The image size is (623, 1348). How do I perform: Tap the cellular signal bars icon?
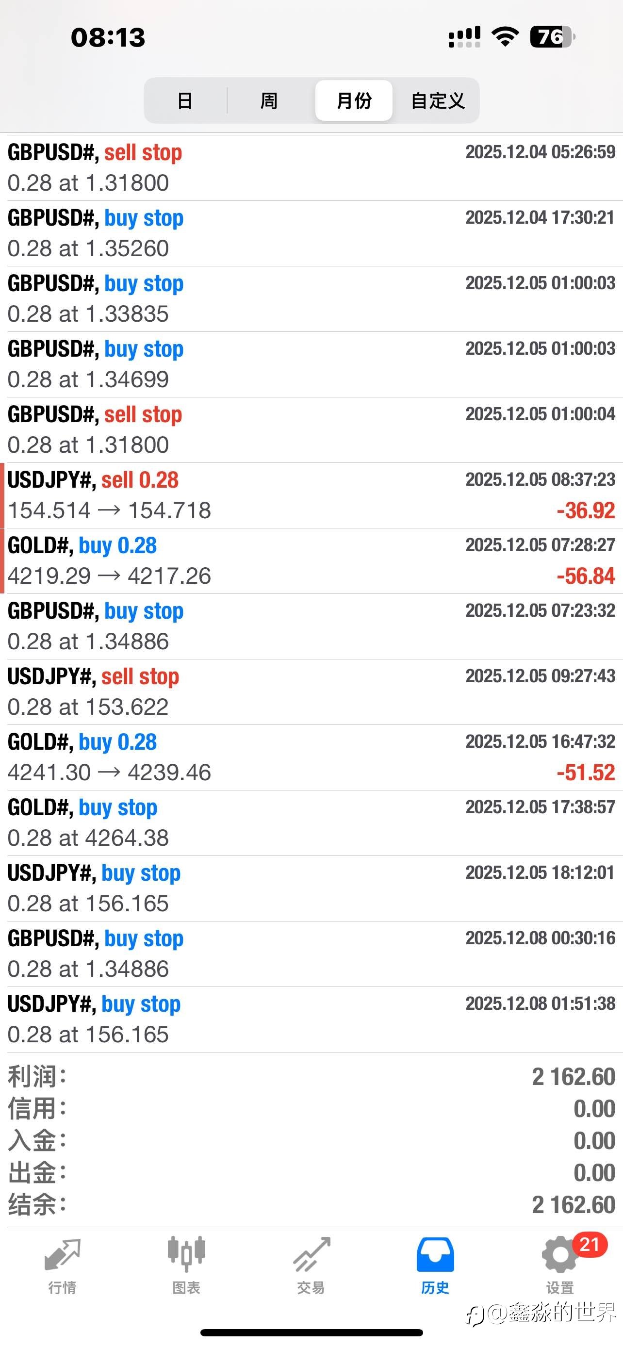coord(464,36)
